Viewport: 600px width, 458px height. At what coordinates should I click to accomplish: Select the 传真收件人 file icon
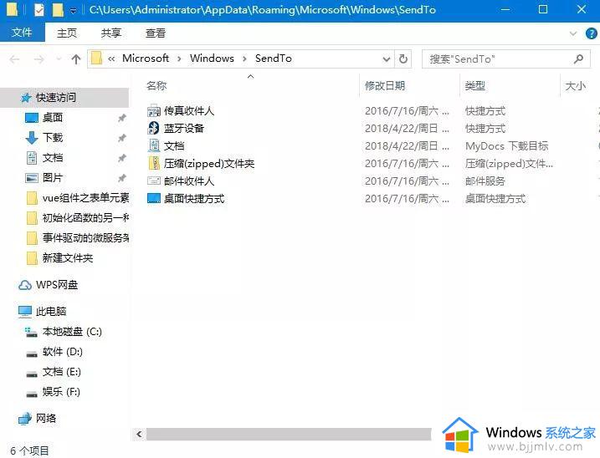(154, 111)
